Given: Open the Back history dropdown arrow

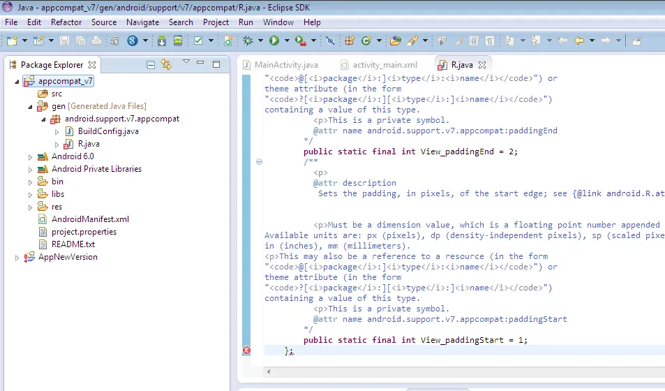Looking at the screenshot, I should 592,40.
